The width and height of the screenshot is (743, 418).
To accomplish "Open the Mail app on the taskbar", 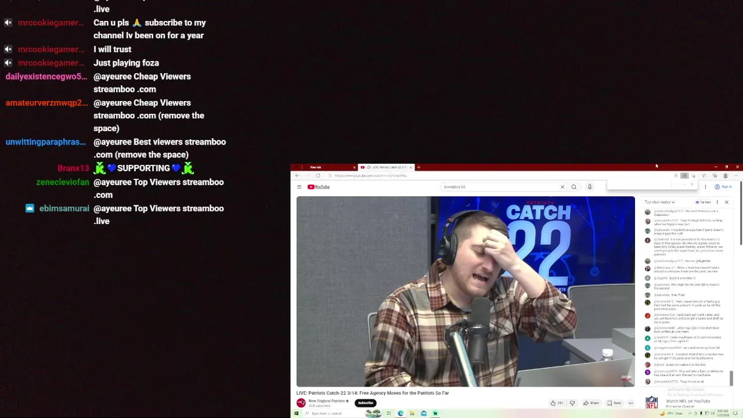I will coord(424,413).
